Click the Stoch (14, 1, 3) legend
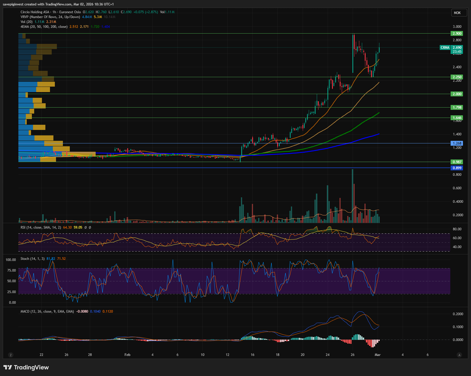This screenshot has width=471, height=376. 32,259
